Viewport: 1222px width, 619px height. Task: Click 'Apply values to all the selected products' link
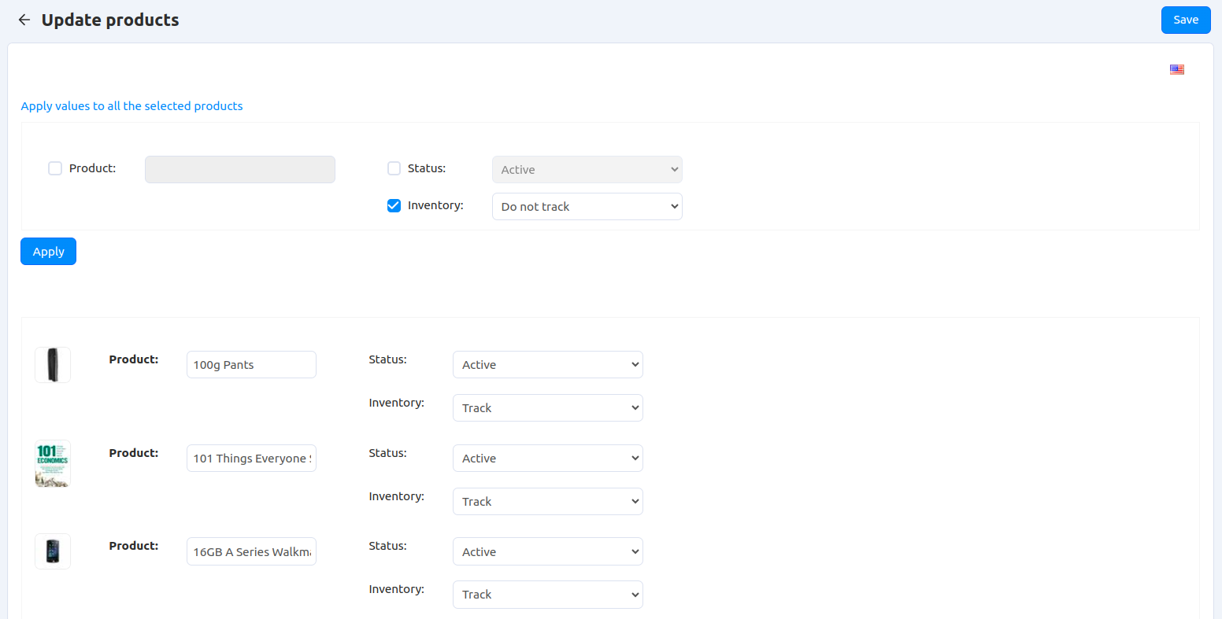131,106
